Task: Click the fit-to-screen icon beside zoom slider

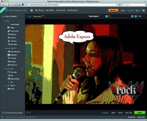Action: [132, 16]
